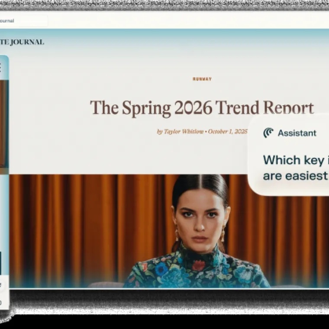Click the RUNWAY category label

(202, 79)
